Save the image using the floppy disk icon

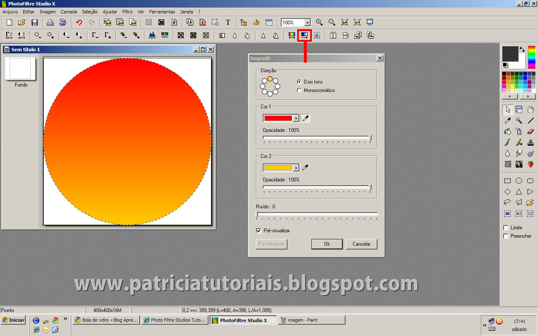34,22
